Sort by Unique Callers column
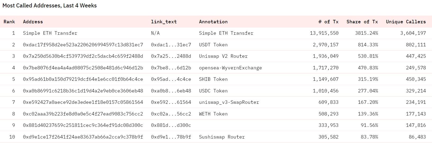The image size is (432, 143). click(x=406, y=22)
